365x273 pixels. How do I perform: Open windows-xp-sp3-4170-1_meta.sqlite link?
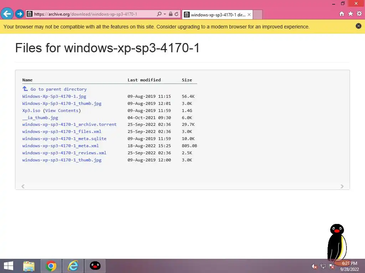pos(64,139)
